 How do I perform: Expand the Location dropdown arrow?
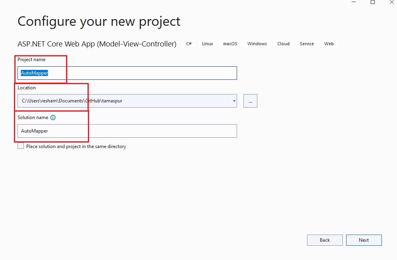pyautogui.click(x=234, y=101)
